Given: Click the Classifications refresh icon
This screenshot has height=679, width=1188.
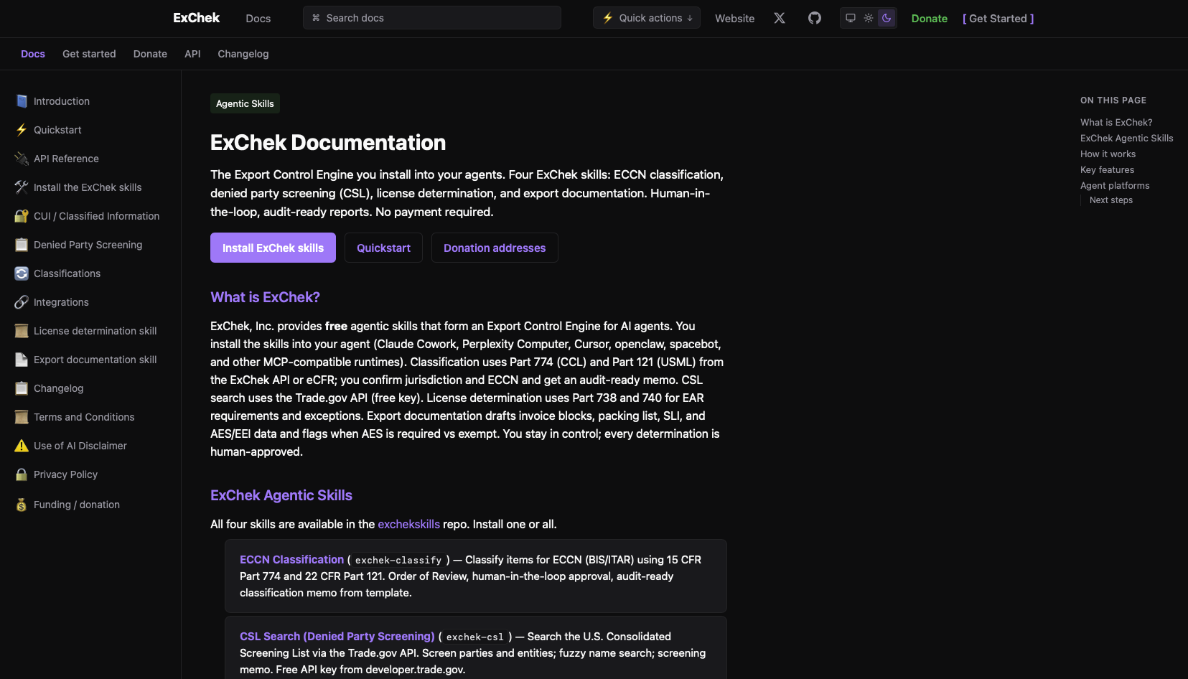Looking at the screenshot, I should point(22,273).
